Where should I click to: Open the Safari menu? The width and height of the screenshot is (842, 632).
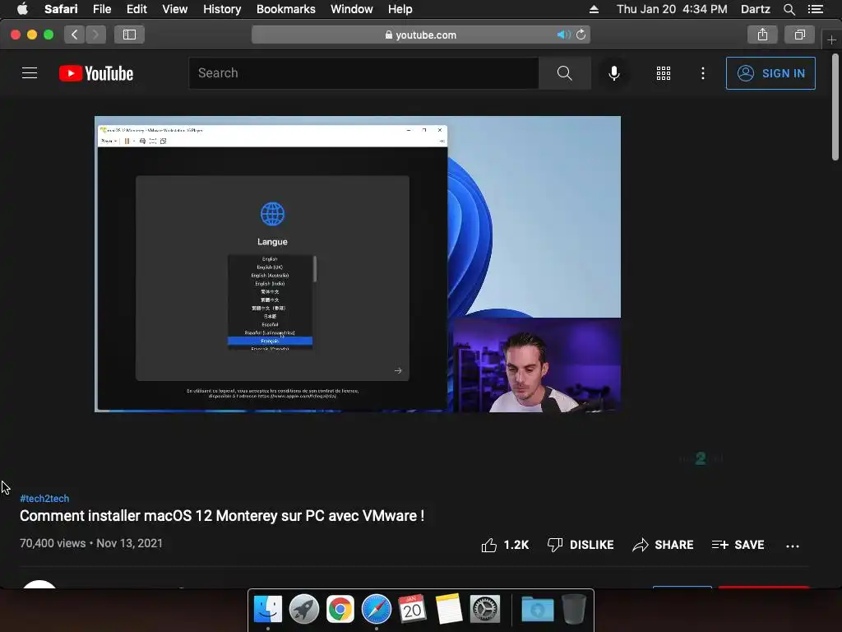point(61,9)
